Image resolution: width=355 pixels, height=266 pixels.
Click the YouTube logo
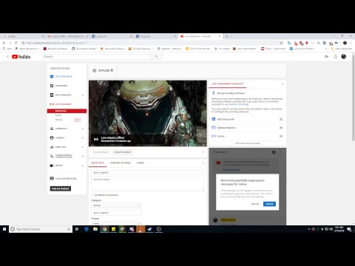[21, 57]
